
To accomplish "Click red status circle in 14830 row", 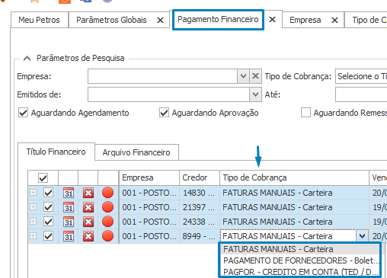I will 108,193.
